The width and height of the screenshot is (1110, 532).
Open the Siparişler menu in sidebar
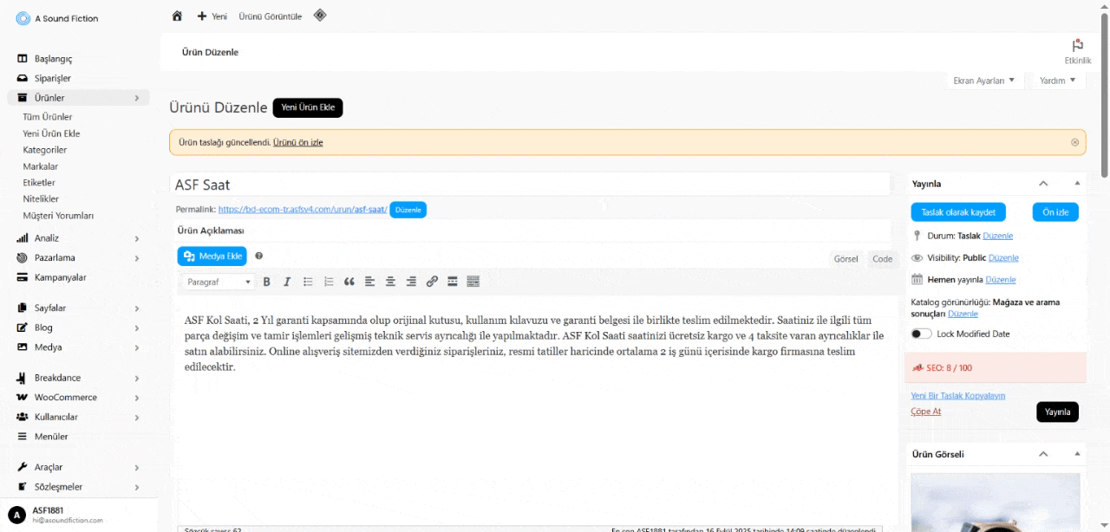(52, 78)
